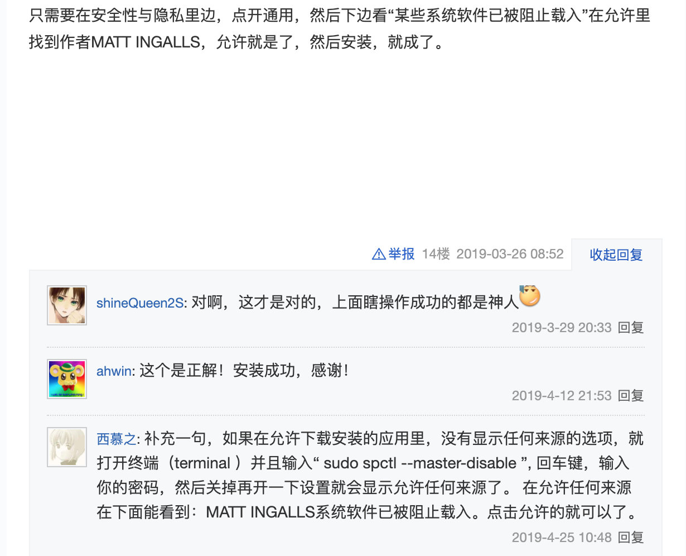This screenshot has height=556, width=686.
Task: Click the thinking emoji in shineQueen2S's comment
Action: [x=529, y=296]
